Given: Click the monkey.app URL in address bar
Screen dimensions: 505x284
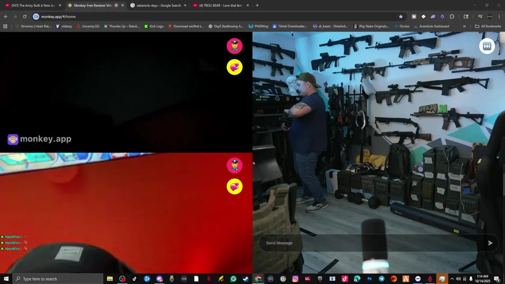Looking at the screenshot, I should click(58, 17).
